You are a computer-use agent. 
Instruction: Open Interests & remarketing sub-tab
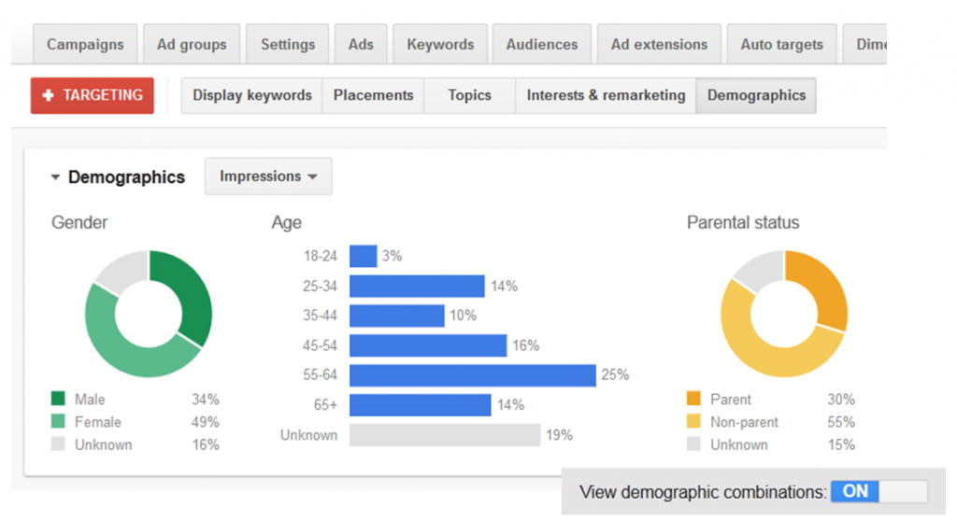point(606,96)
